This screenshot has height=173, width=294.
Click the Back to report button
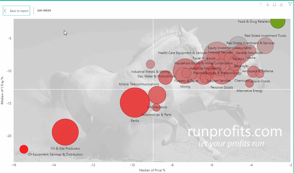[16, 11]
